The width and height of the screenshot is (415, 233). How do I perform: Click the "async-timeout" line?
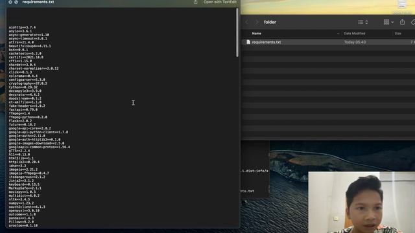(x=28, y=39)
